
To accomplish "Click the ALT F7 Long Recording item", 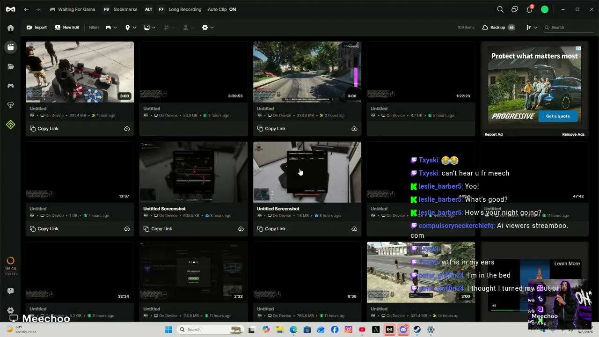I will click(x=173, y=9).
